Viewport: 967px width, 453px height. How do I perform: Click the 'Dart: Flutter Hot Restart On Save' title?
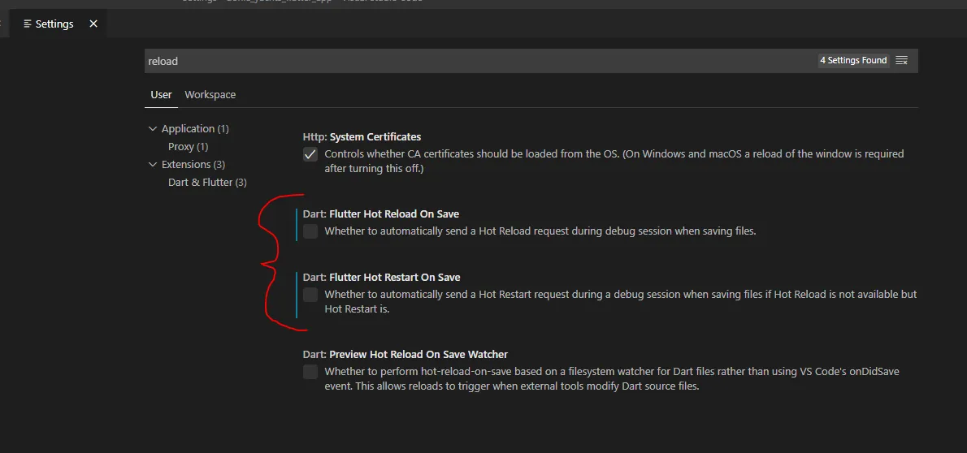381,278
